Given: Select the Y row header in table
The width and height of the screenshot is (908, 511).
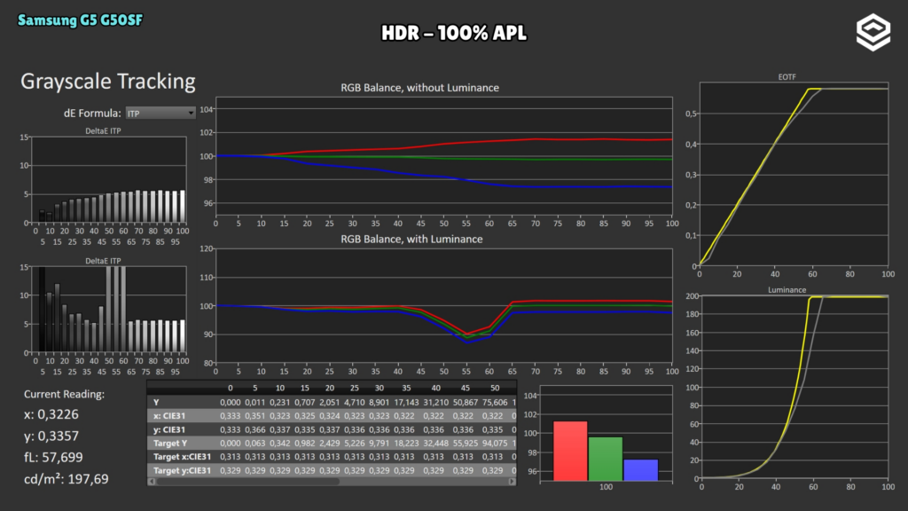Looking at the screenshot, I should pyautogui.click(x=156, y=402).
